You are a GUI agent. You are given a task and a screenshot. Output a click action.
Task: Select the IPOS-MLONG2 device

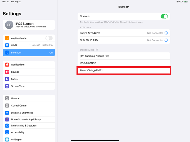point(124,63)
